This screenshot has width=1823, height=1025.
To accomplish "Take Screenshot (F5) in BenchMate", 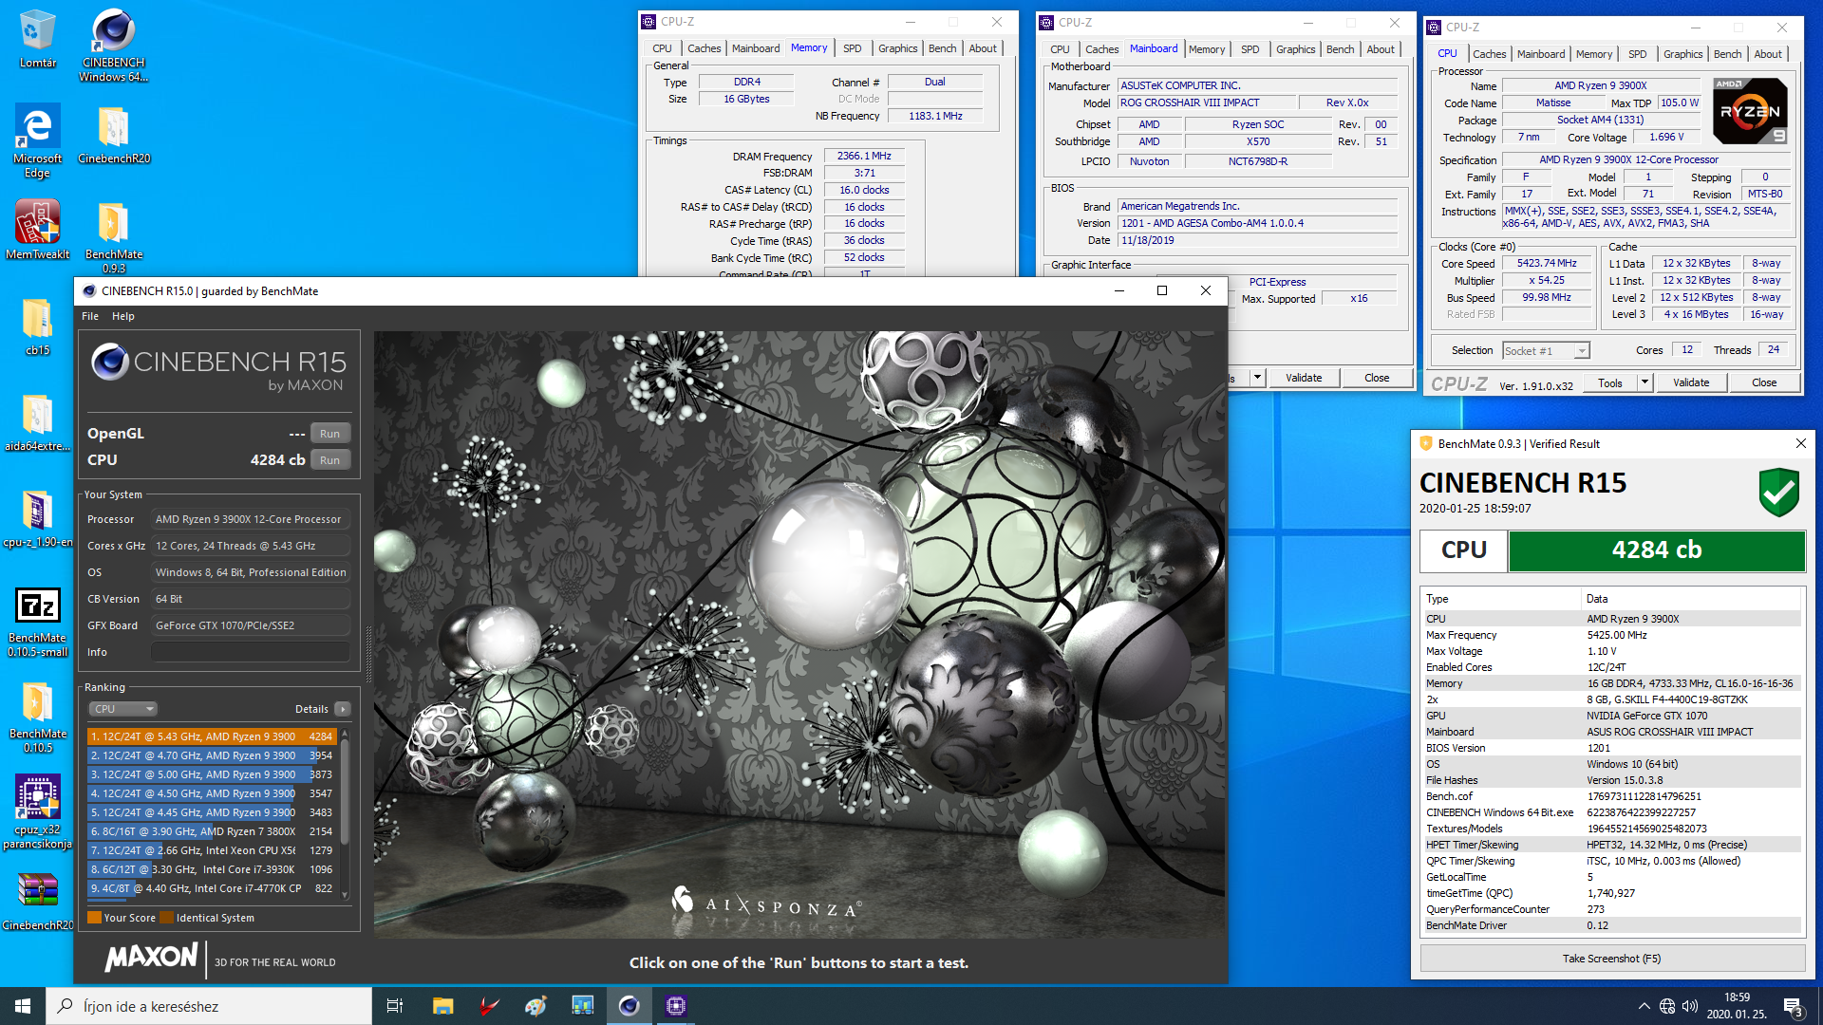I will 1611,959.
